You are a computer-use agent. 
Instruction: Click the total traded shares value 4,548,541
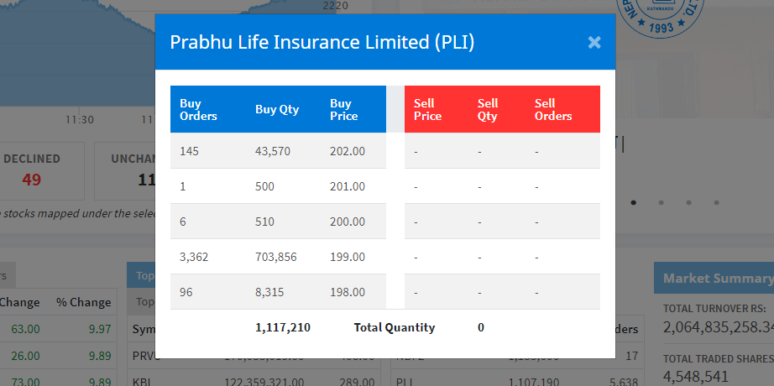(696, 377)
